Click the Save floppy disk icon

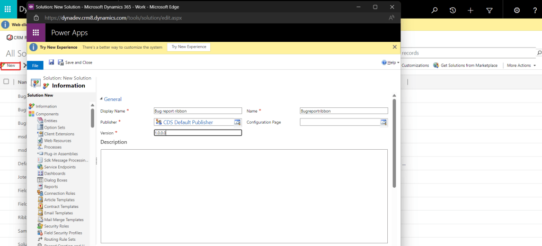pyautogui.click(x=51, y=62)
